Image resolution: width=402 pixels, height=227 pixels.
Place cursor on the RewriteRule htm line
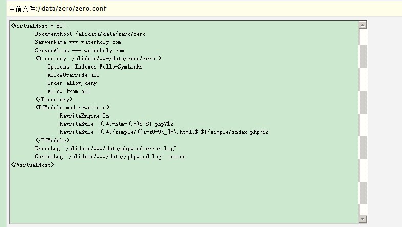[116, 124]
